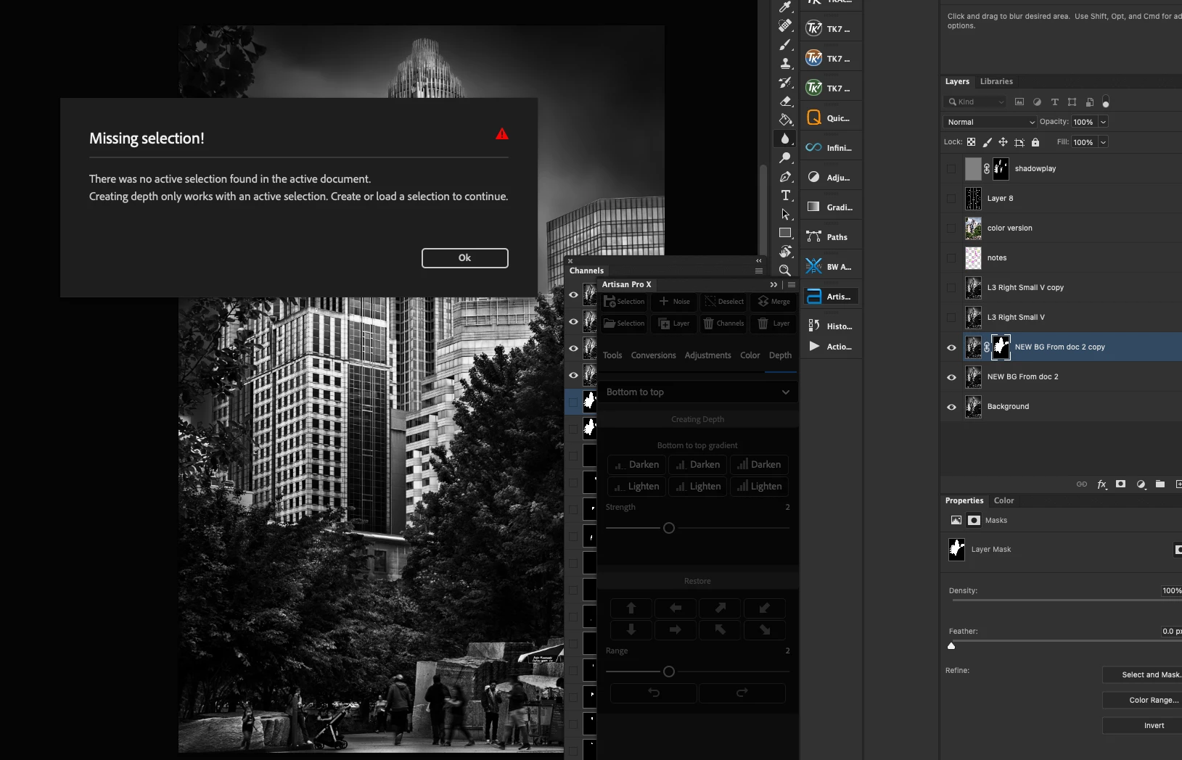Open the Artisan Pro X panel menu
The image size is (1182, 760).
click(792, 285)
